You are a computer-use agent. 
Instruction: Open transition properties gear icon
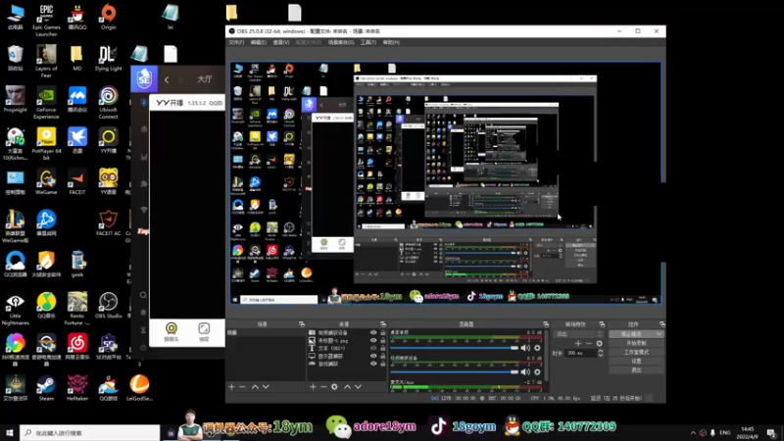coord(600,344)
